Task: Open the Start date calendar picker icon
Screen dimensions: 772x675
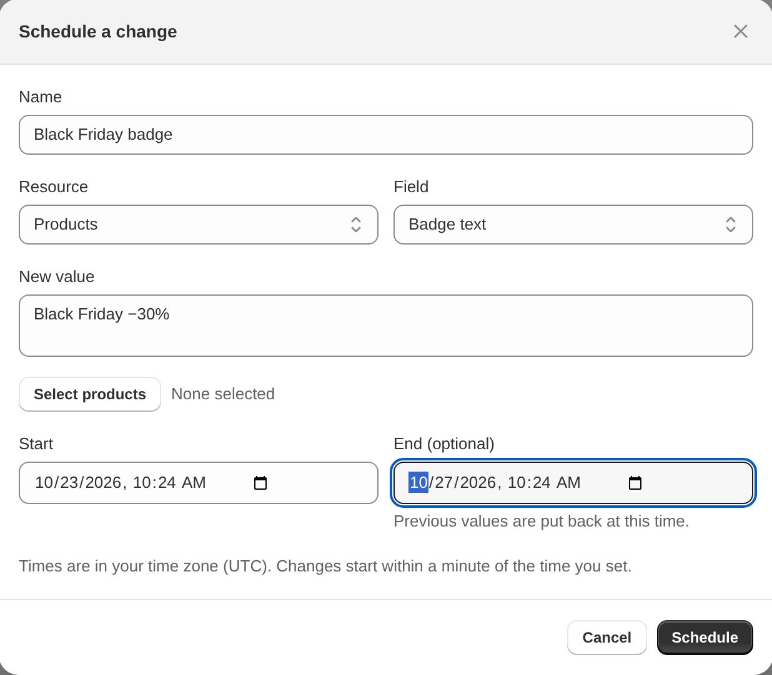Action: 260,483
